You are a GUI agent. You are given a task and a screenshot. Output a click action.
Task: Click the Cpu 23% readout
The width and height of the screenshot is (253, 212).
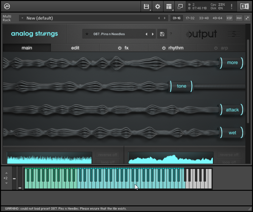pos(218,4)
